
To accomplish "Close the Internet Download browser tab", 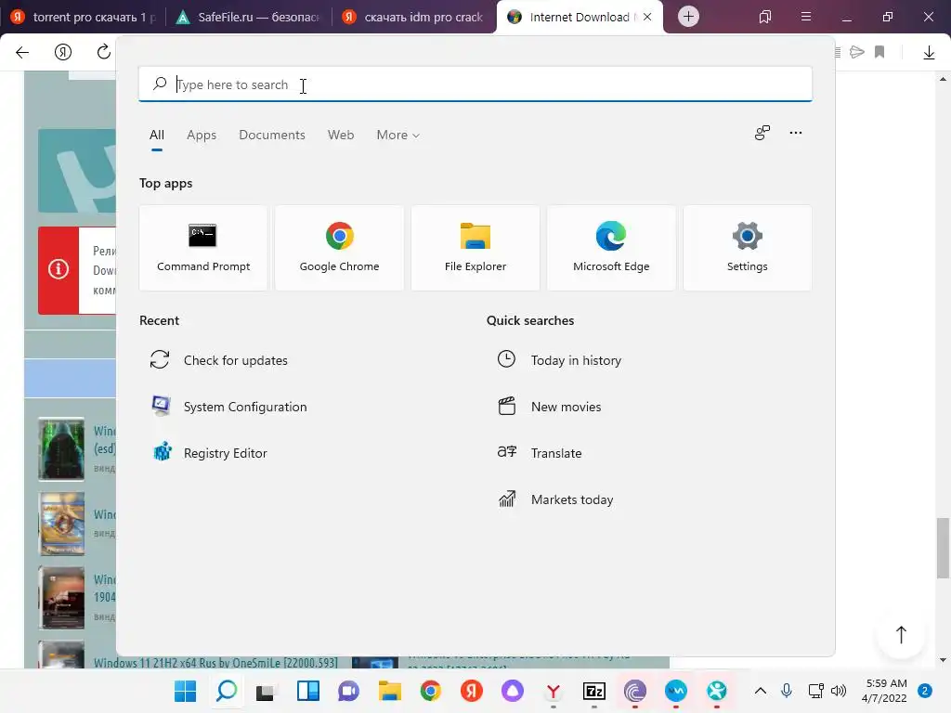I will coord(647,17).
